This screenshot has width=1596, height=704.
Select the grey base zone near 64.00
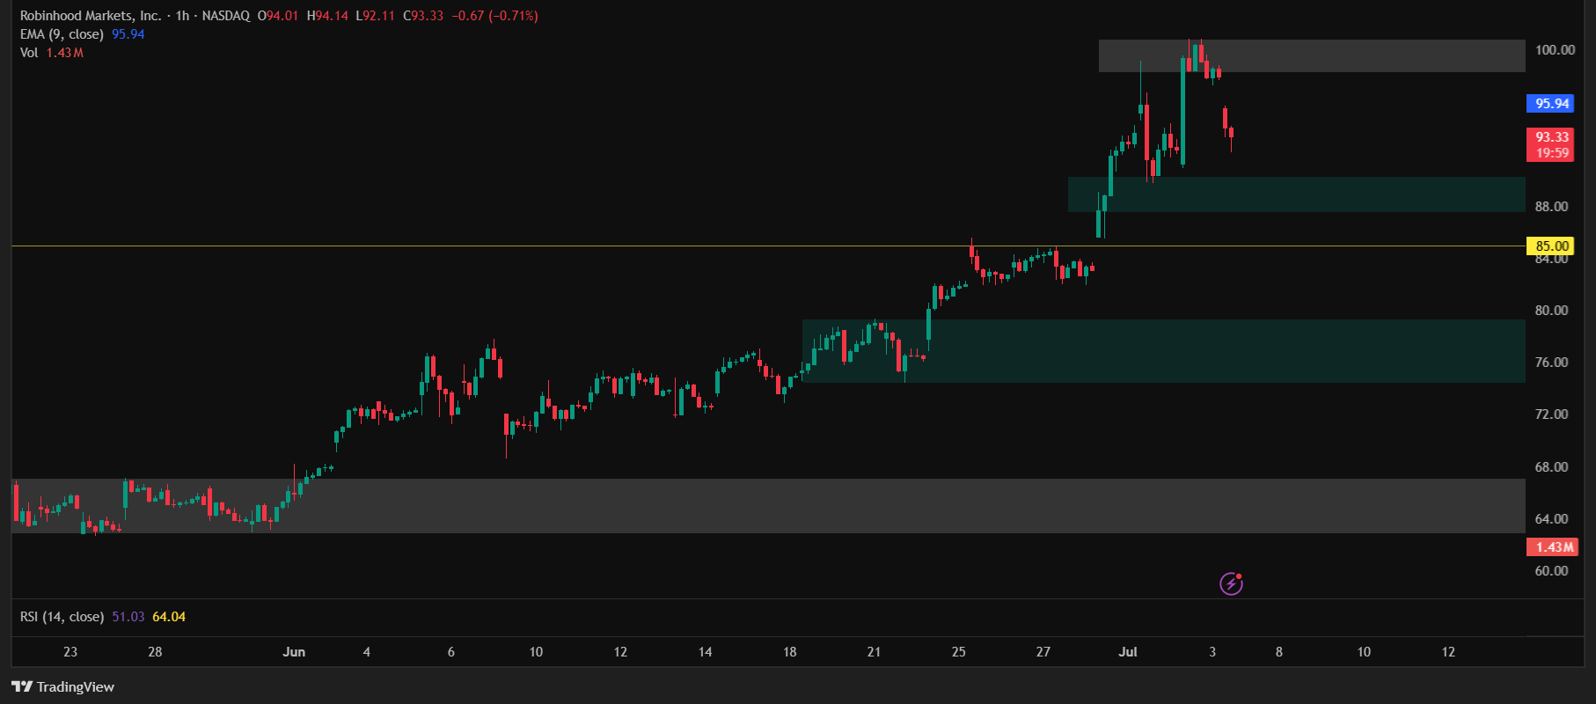tap(768, 506)
